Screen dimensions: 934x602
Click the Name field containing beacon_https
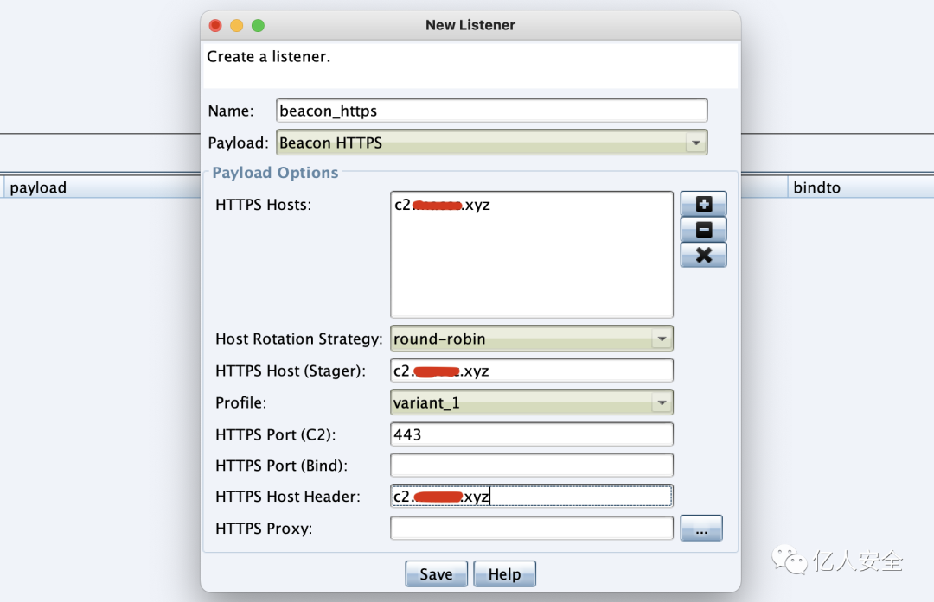click(x=491, y=111)
